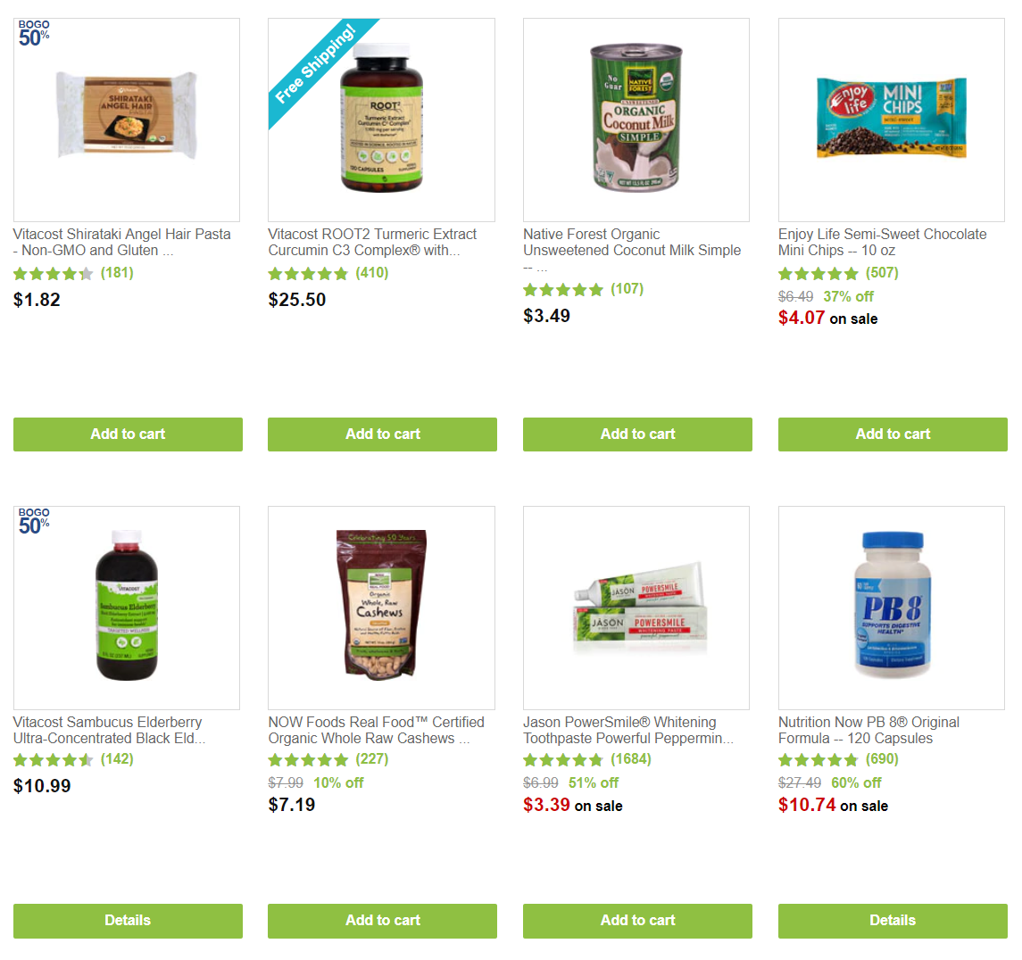1022x960 pixels.
Task: Add Shirataki Angel Hair Pasta to cart
Action: pos(128,434)
